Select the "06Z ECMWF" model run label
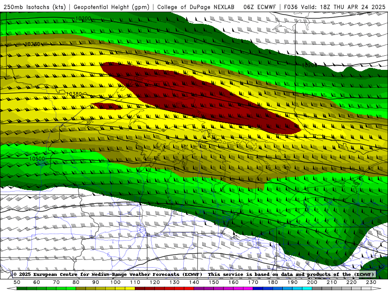Viewport: 388px width, 291px height. 259,7
